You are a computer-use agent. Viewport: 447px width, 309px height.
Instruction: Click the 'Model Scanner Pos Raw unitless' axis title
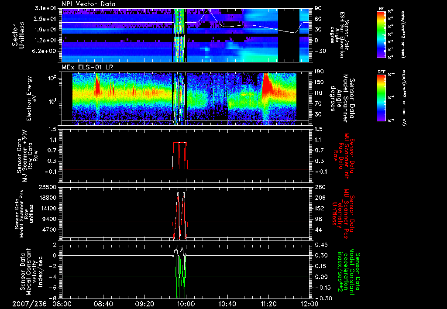24,214
